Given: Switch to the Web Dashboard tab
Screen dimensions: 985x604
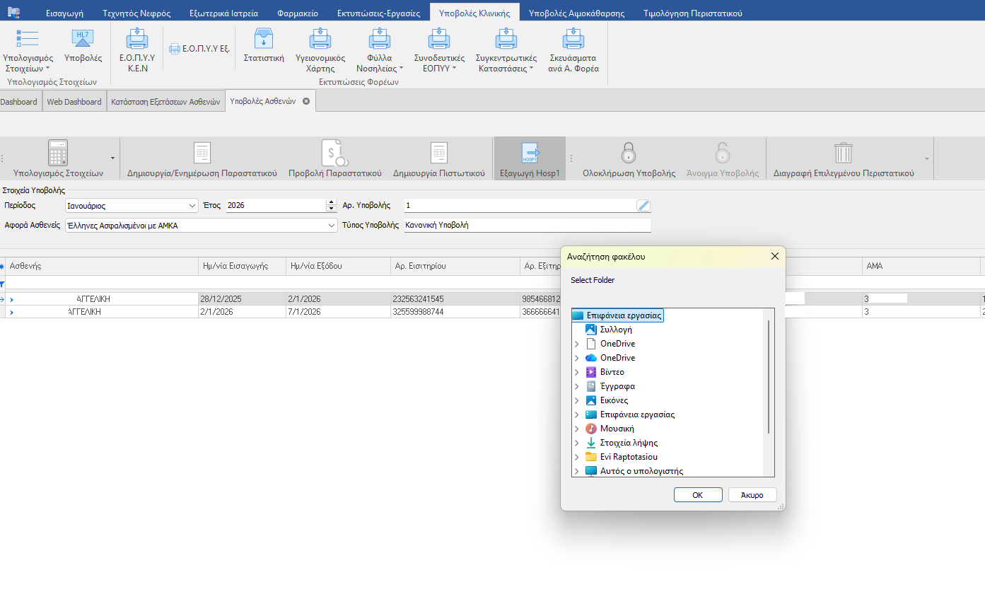Looking at the screenshot, I should coord(74,102).
